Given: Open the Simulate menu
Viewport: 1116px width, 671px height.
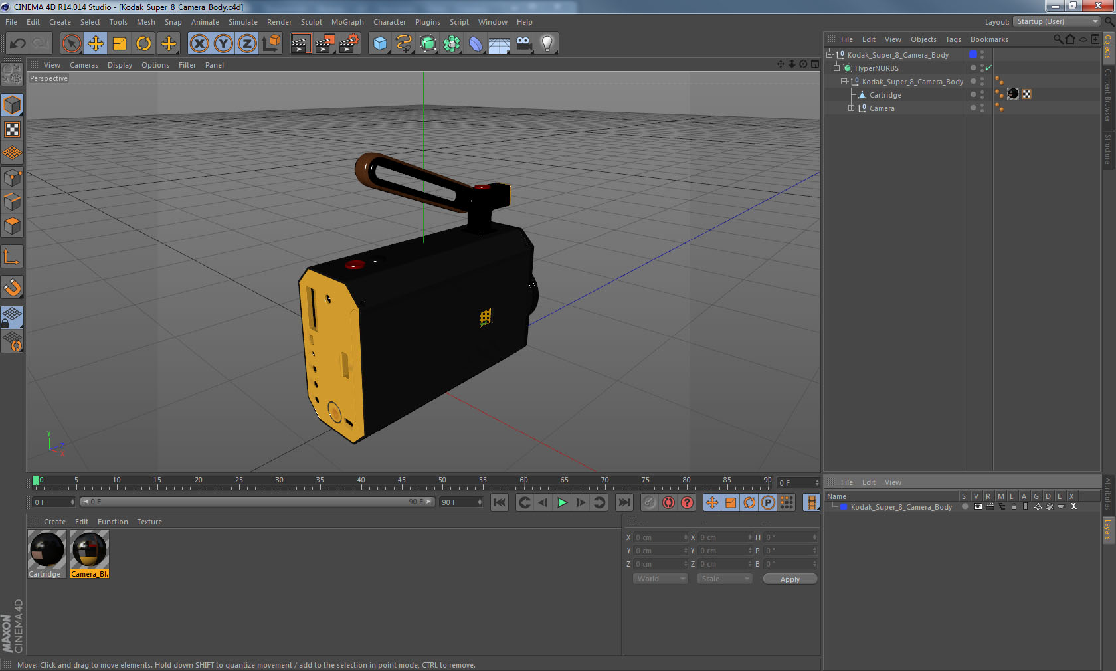Looking at the screenshot, I should [x=243, y=22].
